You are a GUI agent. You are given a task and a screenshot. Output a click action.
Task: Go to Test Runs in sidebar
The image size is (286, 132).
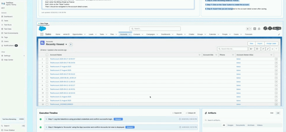point(8,25)
